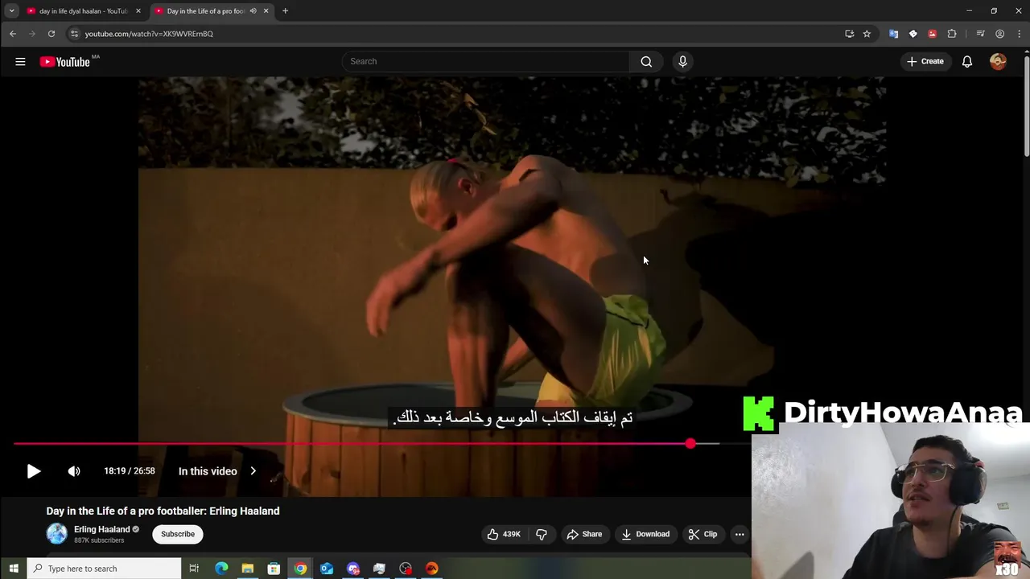Create a Clip from the video

(x=702, y=534)
